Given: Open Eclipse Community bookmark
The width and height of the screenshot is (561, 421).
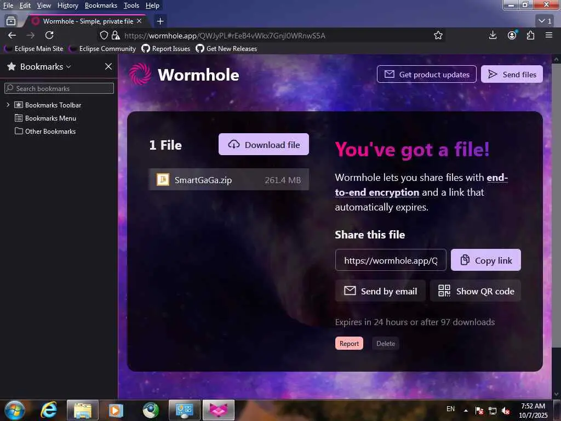Looking at the screenshot, I should click(102, 49).
